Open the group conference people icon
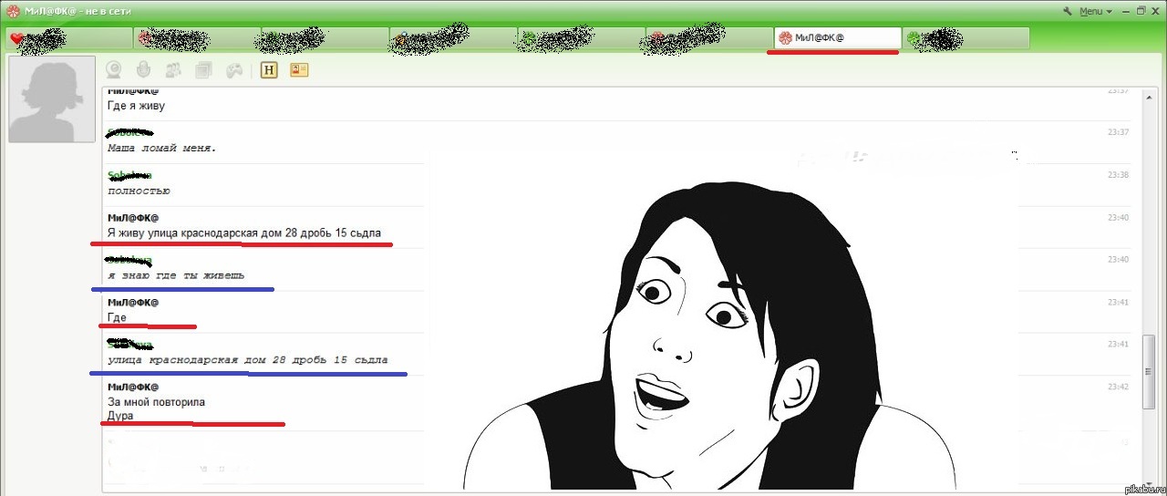The height and width of the screenshot is (496, 1167). 173,69
